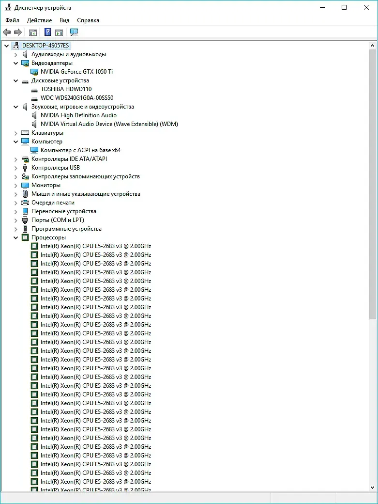This screenshot has height=504, width=378.
Task: Click the Мониторы screen icon
Action: pos(25,185)
